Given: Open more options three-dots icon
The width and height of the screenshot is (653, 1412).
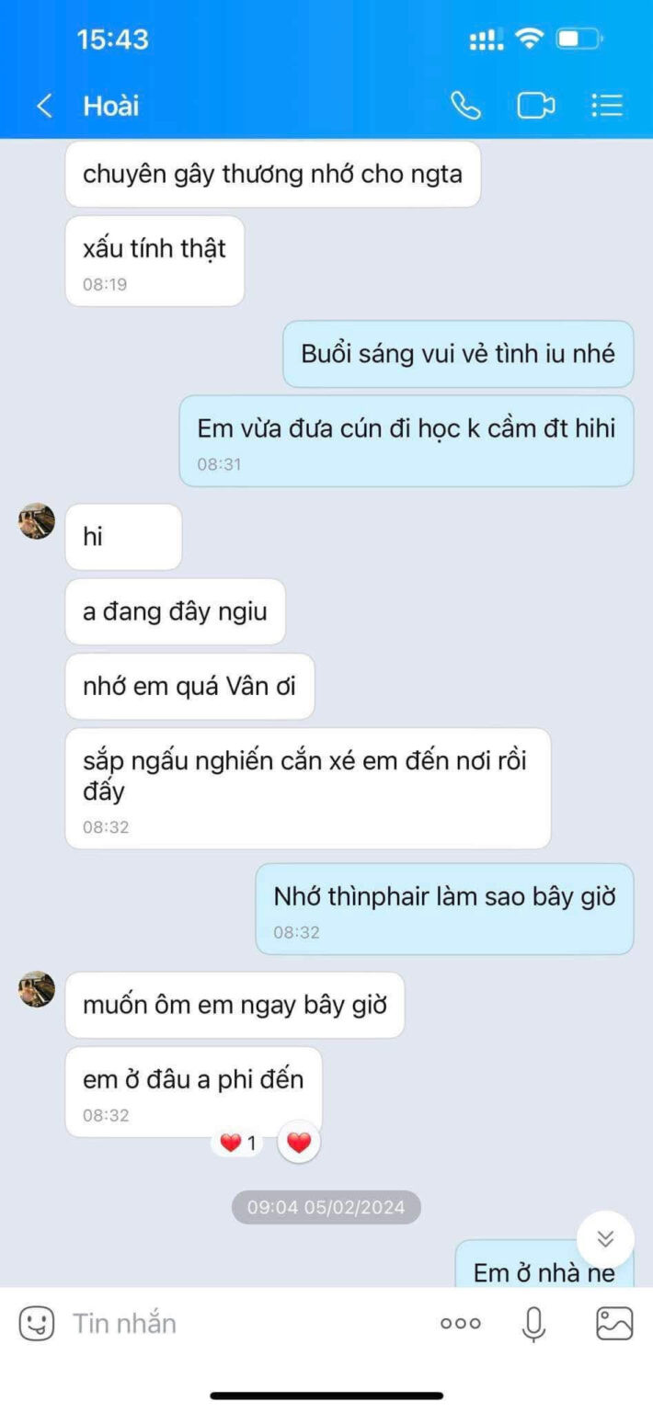Looking at the screenshot, I should tap(461, 1324).
